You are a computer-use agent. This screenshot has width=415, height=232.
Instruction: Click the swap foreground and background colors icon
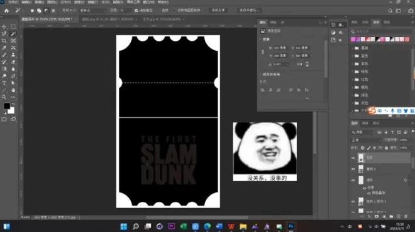click(13, 104)
